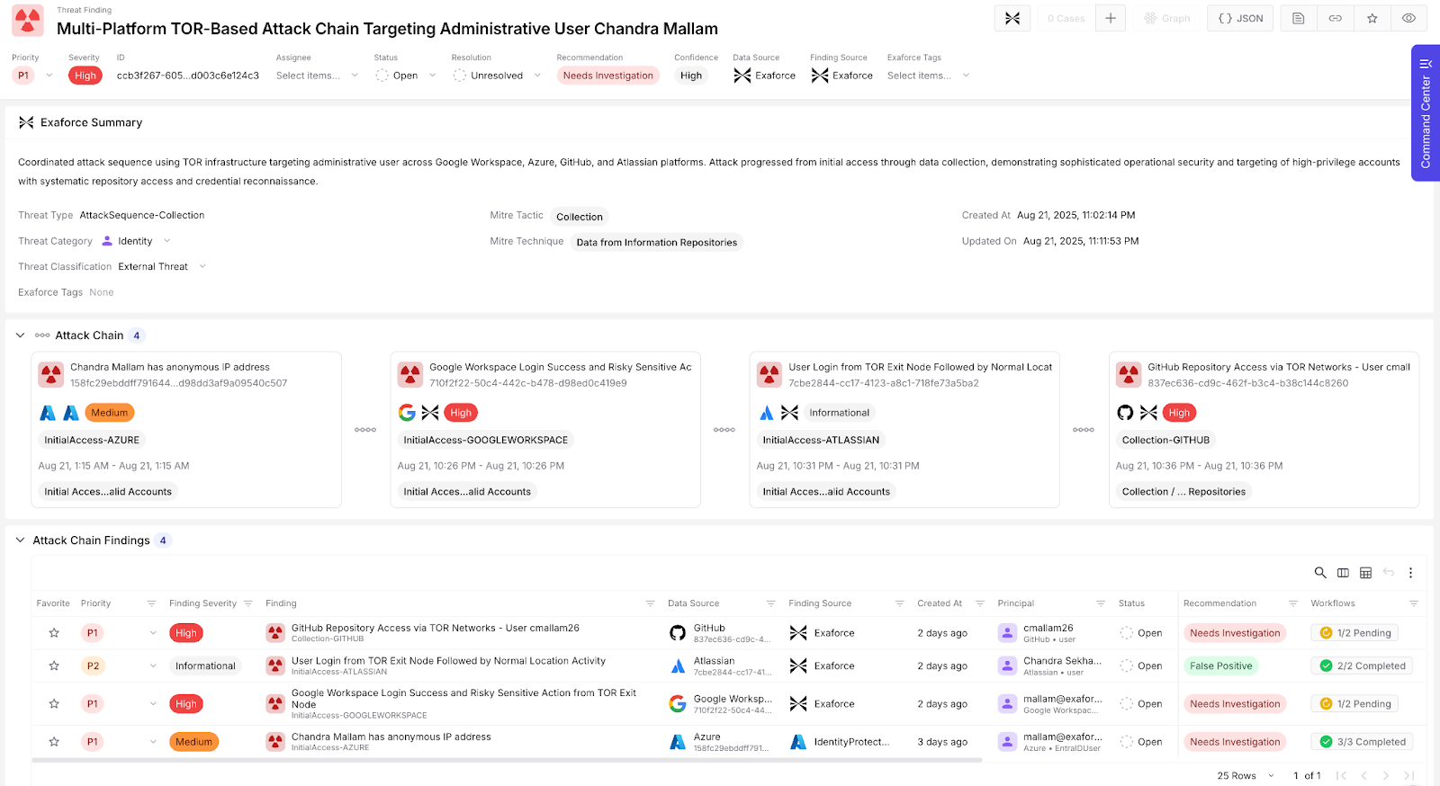Open 1/2 Pending workflow on GitHub row
This screenshot has width=1440, height=786.
[x=1355, y=633]
